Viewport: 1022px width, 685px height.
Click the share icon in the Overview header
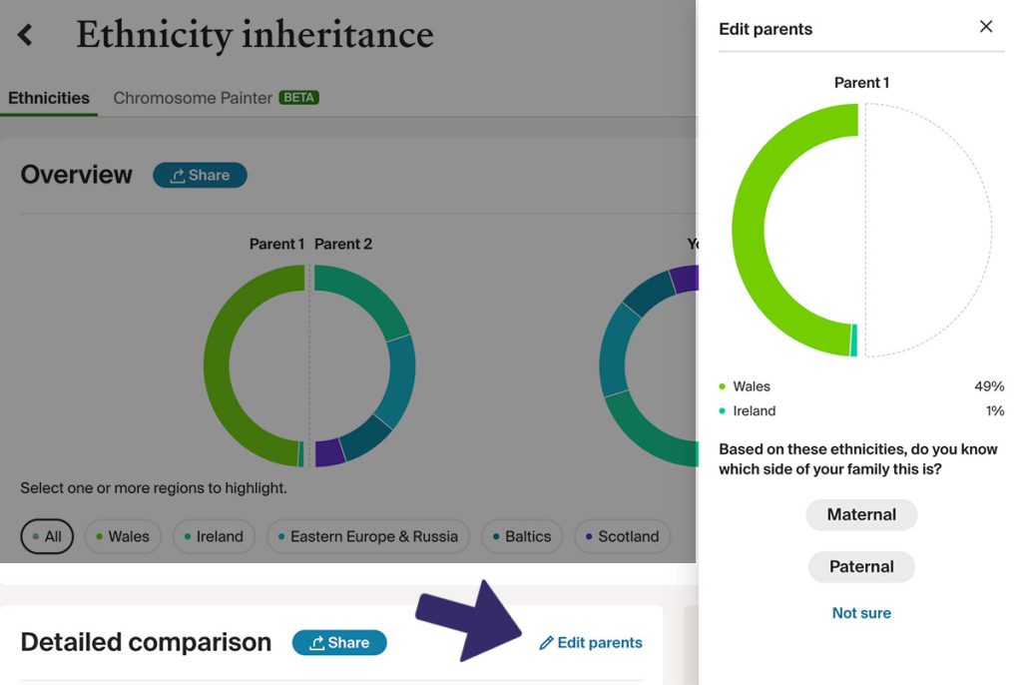tap(178, 175)
